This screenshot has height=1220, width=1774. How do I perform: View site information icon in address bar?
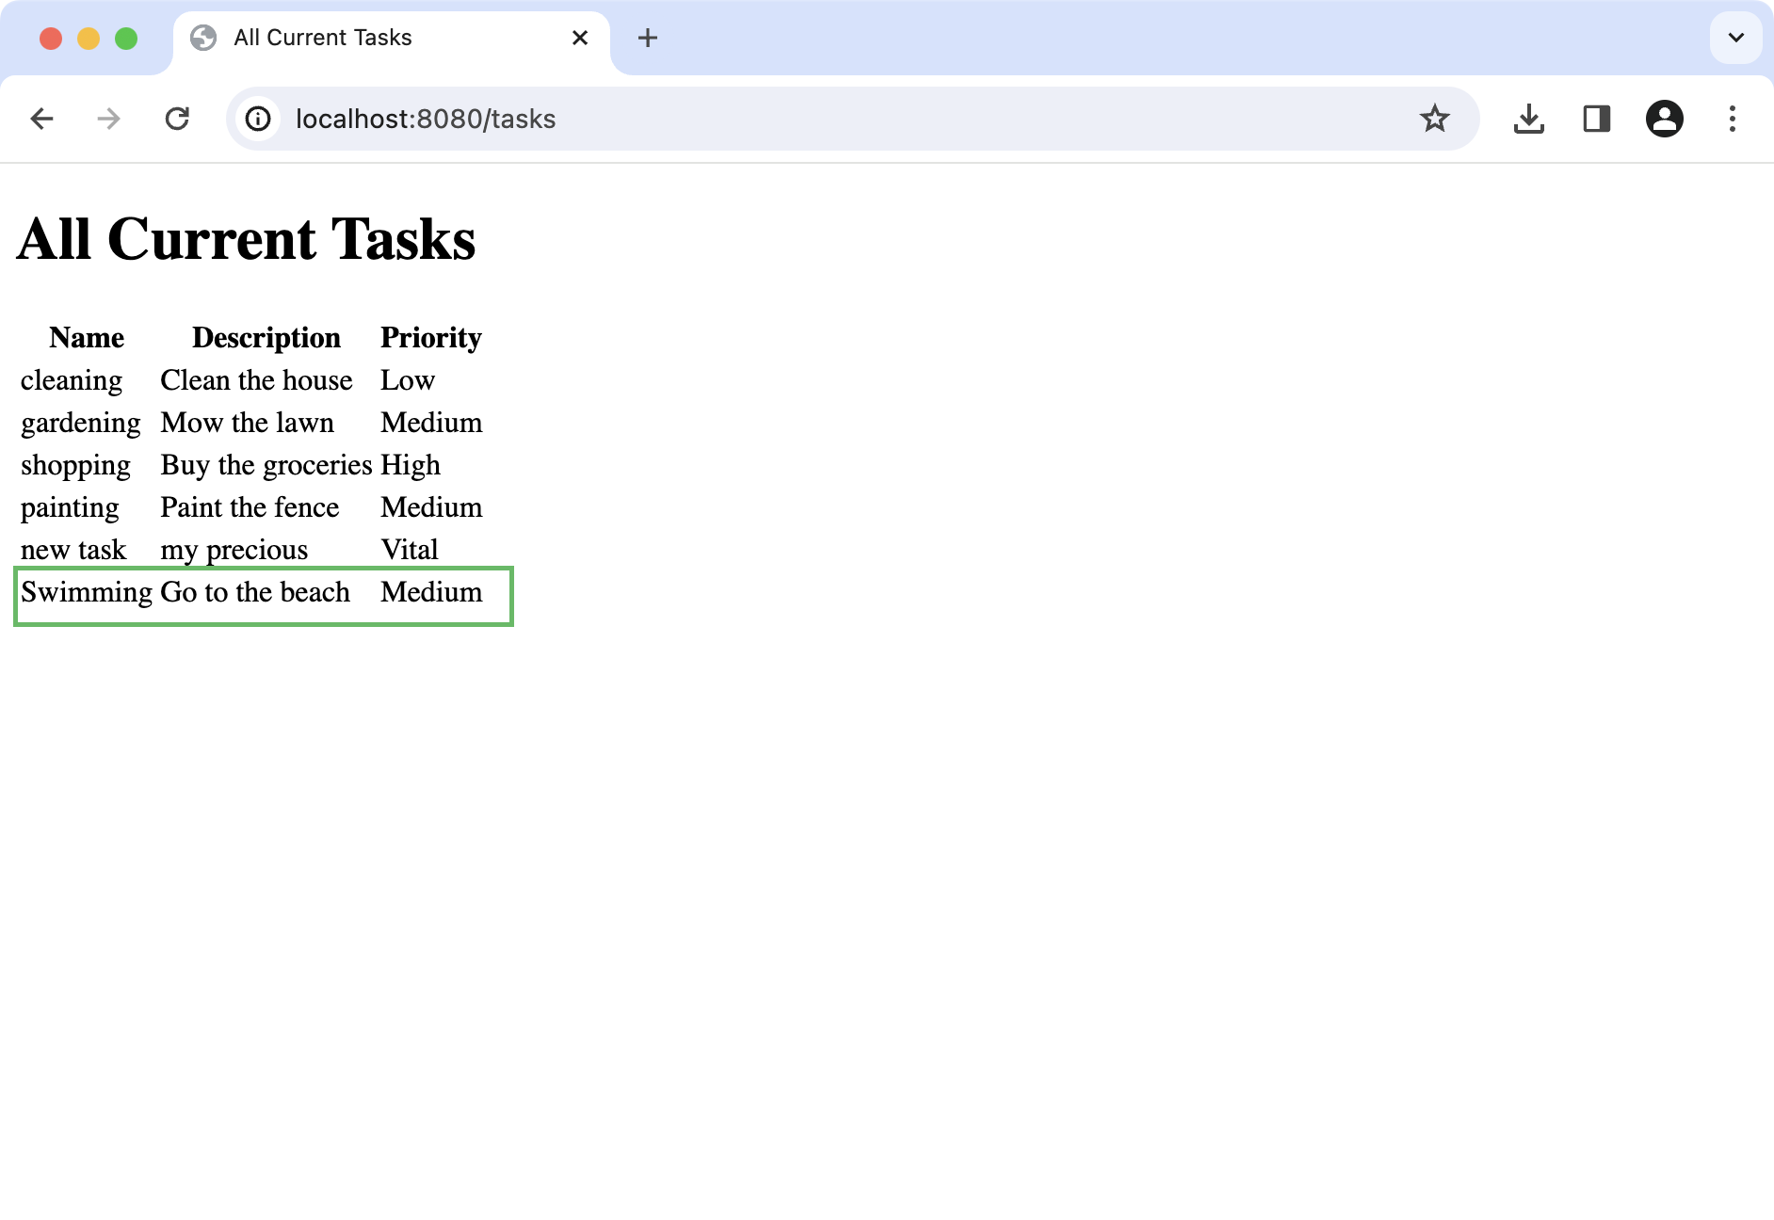[258, 119]
